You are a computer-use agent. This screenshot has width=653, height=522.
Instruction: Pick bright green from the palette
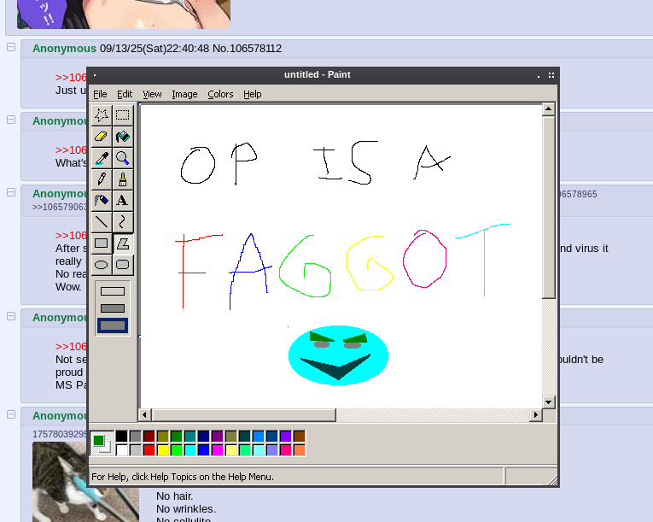[177, 450]
